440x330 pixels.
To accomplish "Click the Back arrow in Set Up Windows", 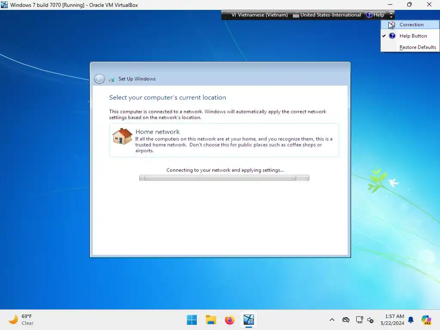I will (99, 79).
